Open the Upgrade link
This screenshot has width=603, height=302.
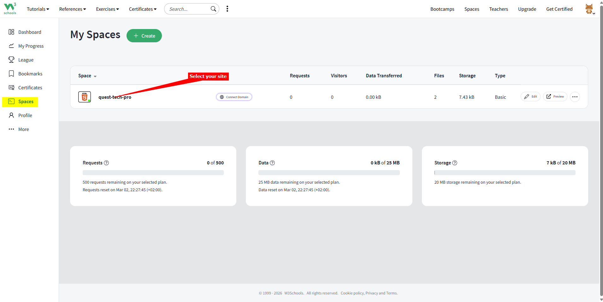tap(527, 9)
